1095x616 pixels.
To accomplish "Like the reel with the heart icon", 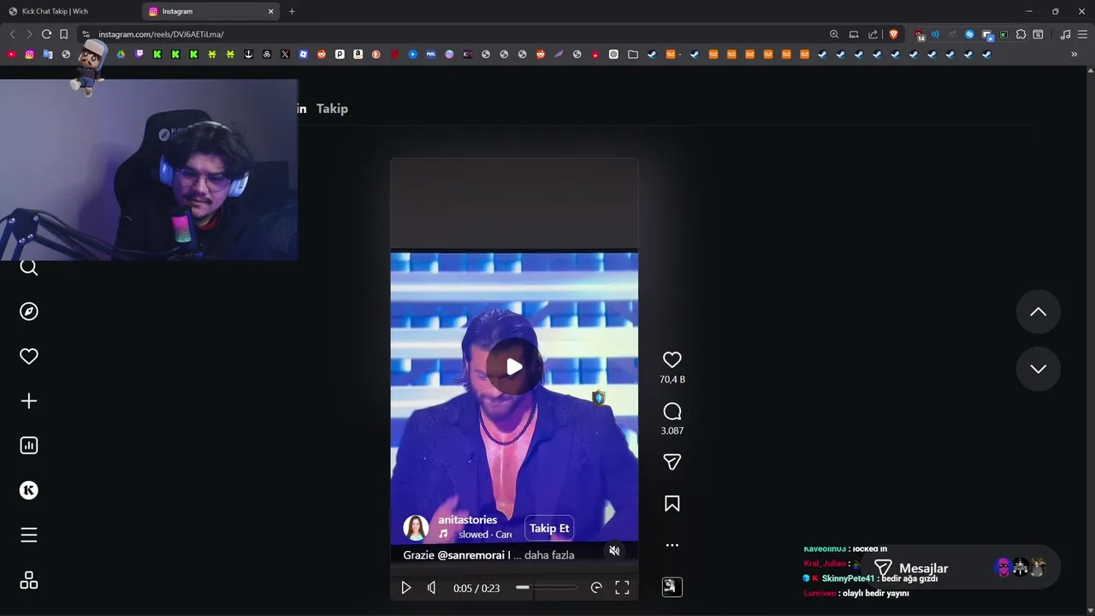I will pos(672,360).
